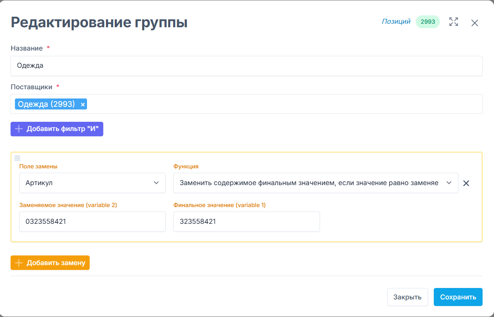The width and height of the screenshot is (494, 317).
Task: Focus the Название field containing Одежда
Action: click(246, 66)
